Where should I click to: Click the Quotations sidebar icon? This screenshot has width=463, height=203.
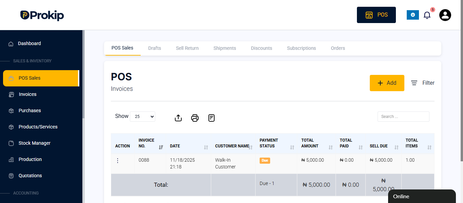pos(11,176)
